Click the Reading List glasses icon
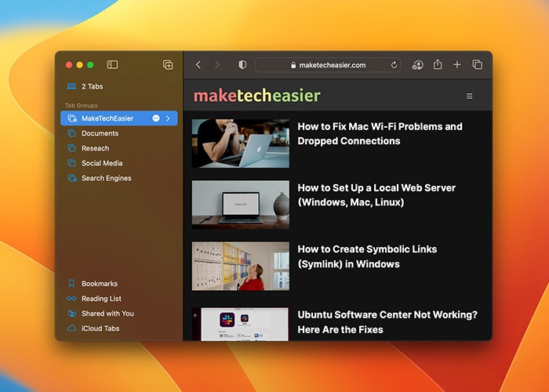This screenshot has height=392, width=549. point(71,299)
